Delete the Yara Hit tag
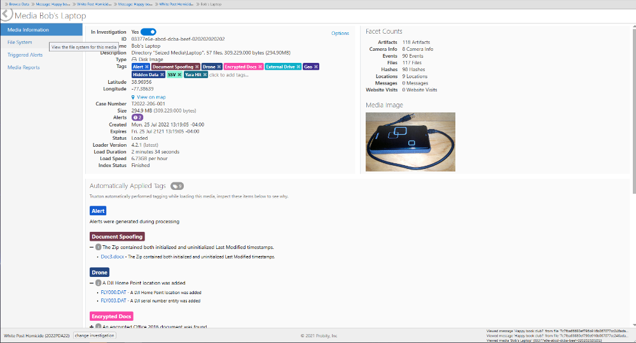The width and height of the screenshot is (636, 343). (x=205, y=75)
